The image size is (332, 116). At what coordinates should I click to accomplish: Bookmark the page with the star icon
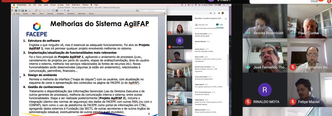pyautogui.click(x=214, y=13)
